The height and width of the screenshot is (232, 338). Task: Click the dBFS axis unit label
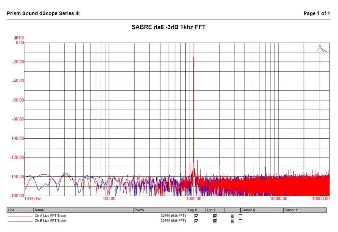(19, 38)
